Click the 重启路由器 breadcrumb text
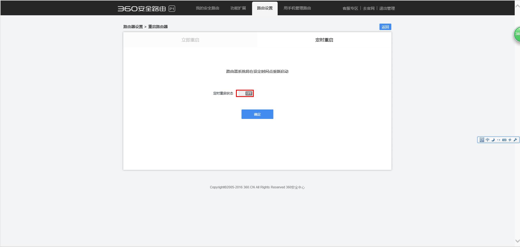This screenshot has width=520, height=247. (x=158, y=27)
